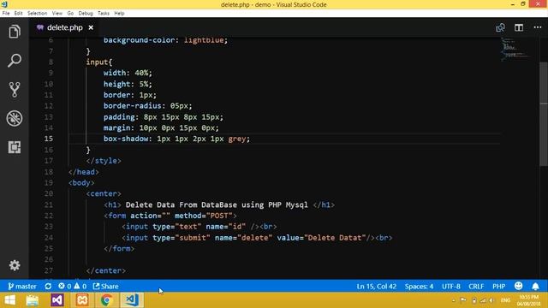This screenshot has height=308, width=548.
Task: Open the Edit menu
Action: [18, 14]
